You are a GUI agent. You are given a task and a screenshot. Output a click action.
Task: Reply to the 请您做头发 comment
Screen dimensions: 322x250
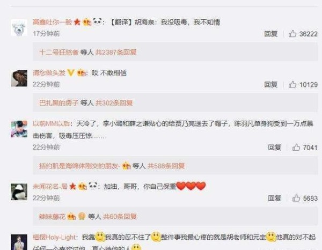(270, 85)
